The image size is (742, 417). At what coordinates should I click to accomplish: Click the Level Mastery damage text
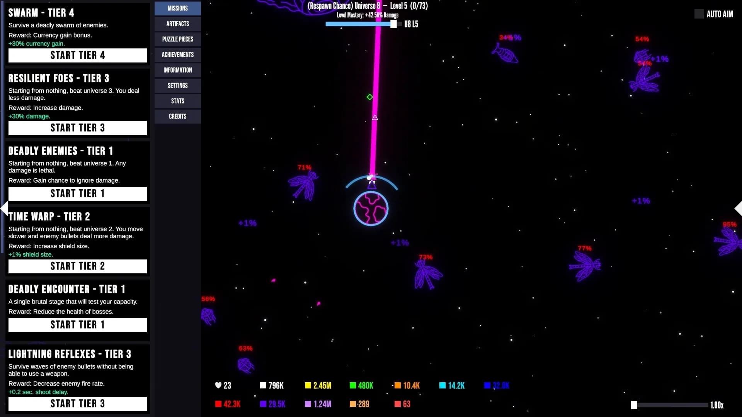pyautogui.click(x=368, y=15)
